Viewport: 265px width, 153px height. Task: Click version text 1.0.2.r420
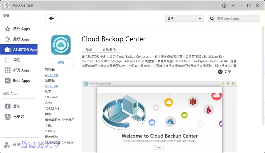click(x=51, y=97)
